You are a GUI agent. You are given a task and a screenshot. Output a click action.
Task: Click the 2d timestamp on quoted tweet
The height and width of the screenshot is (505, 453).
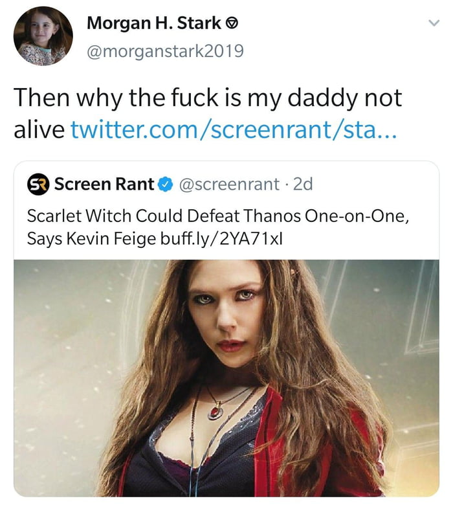point(302,185)
